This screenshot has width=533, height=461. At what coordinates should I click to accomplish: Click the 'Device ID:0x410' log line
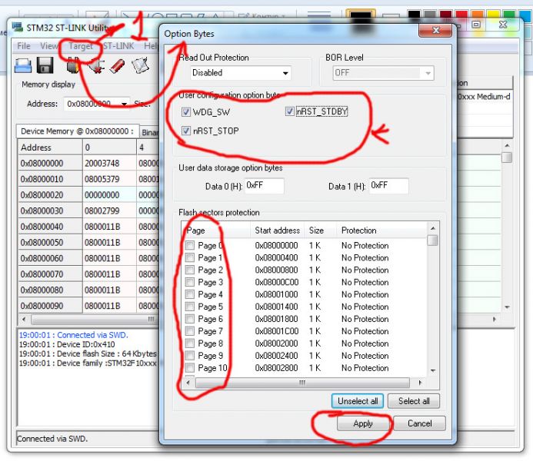pyautogui.click(x=67, y=344)
